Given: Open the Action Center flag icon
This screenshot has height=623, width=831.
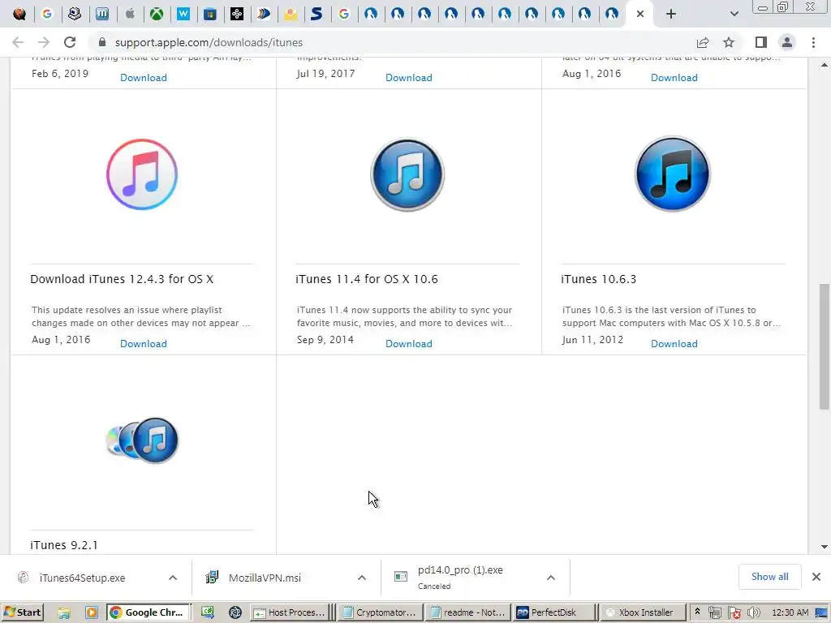Looking at the screenshot, I should (734, 613).
